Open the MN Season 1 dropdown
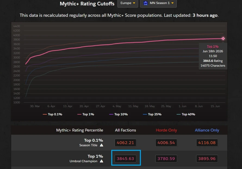Screen dimensions: 242x169 (x=158, y=3)
